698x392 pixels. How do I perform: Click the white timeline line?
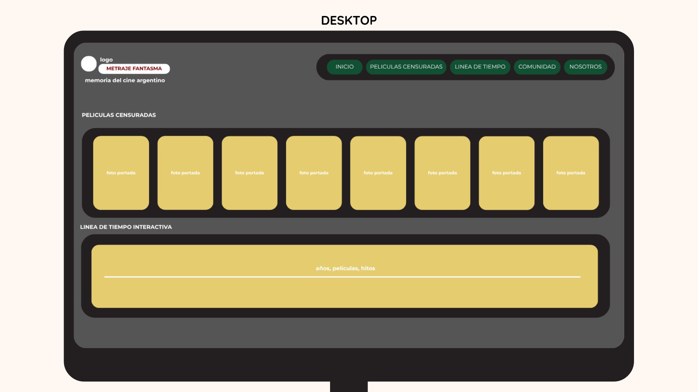pos(342,277)
